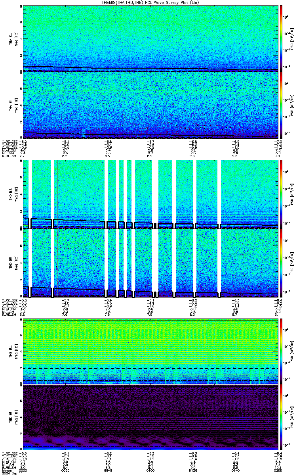Screen dimensions: 297x476
Task: Click the R_RE_SM value 6.5 under THD panels
Action: point(23,314)
